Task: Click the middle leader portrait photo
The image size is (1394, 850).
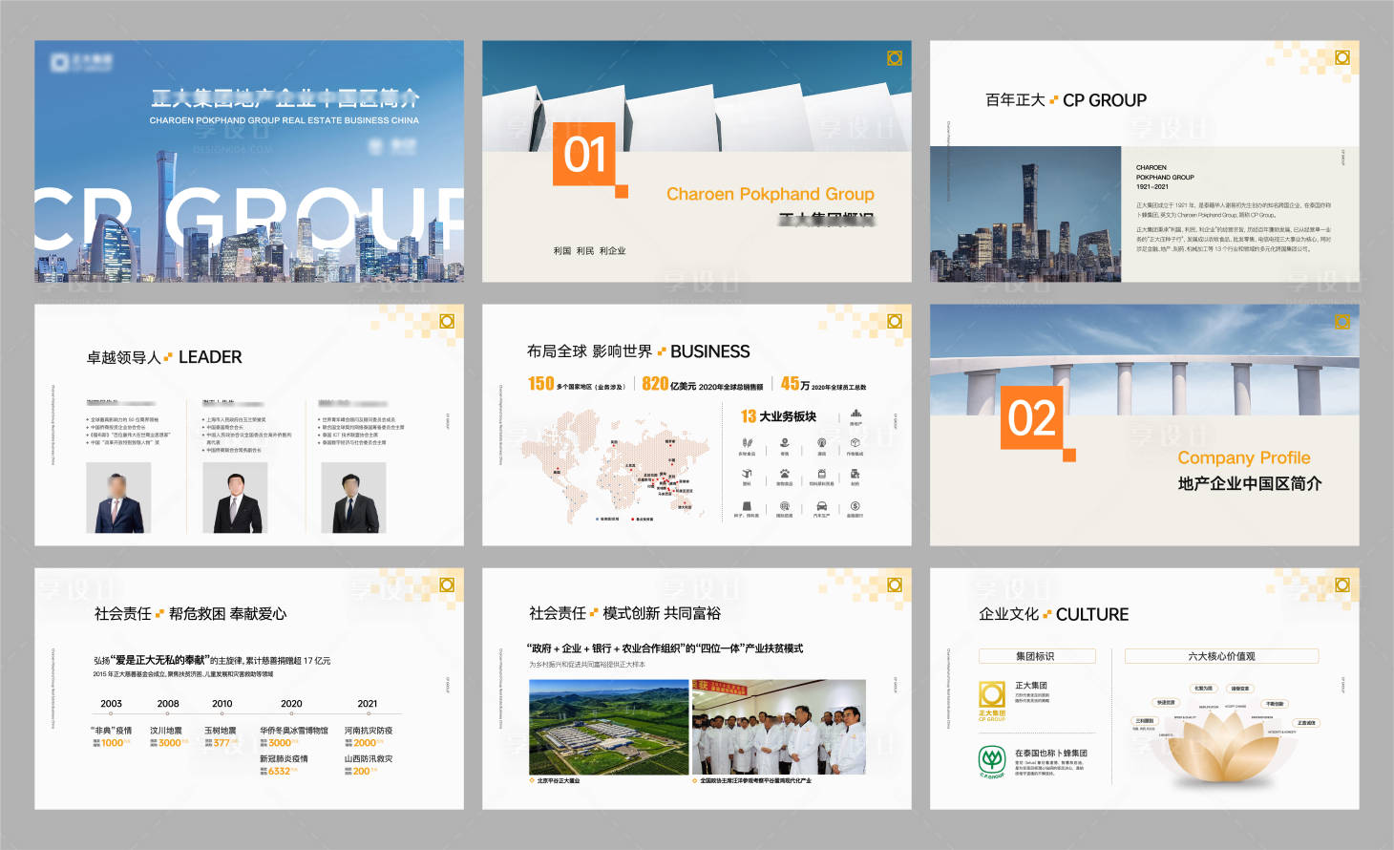Action: point(235,498)
